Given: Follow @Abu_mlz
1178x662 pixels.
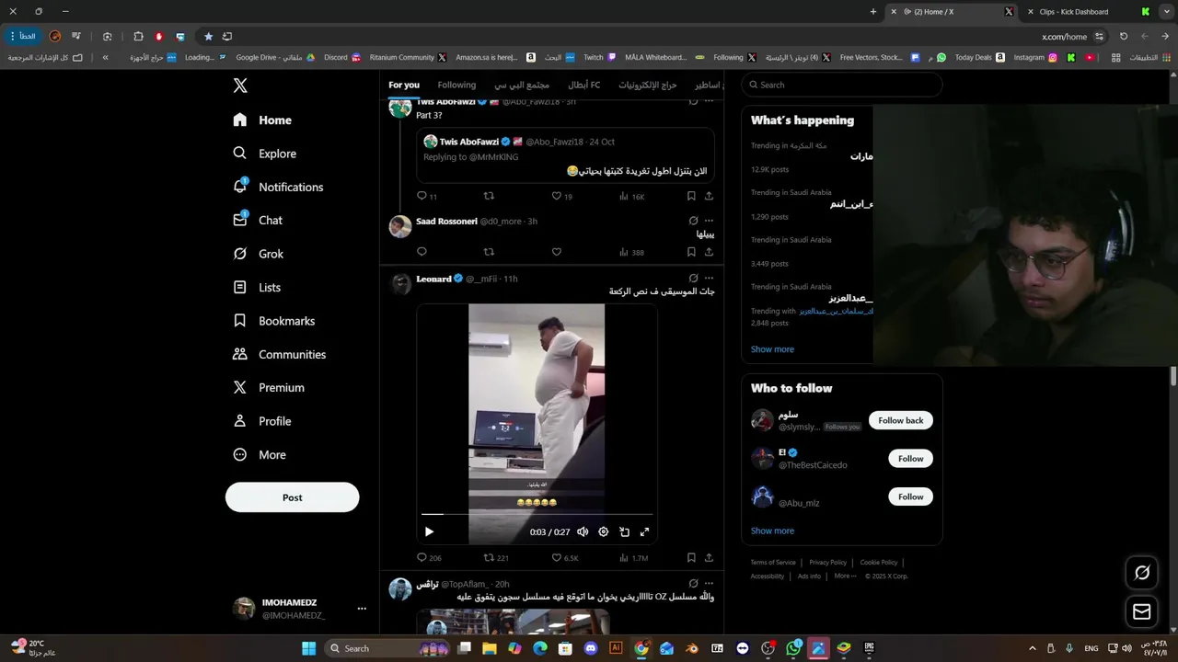Looking at the screenshot, I should point(911,496).
